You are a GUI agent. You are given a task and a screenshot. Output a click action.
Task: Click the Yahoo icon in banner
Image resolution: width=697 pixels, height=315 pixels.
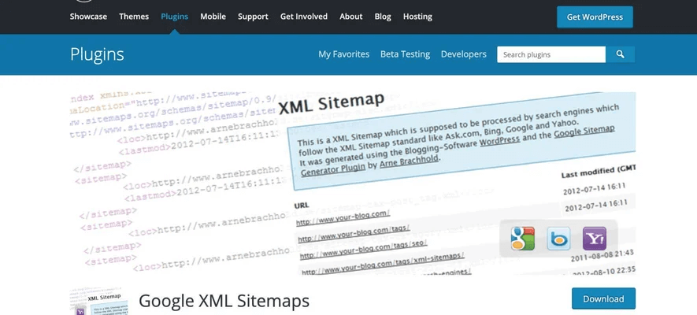[595, 239]
